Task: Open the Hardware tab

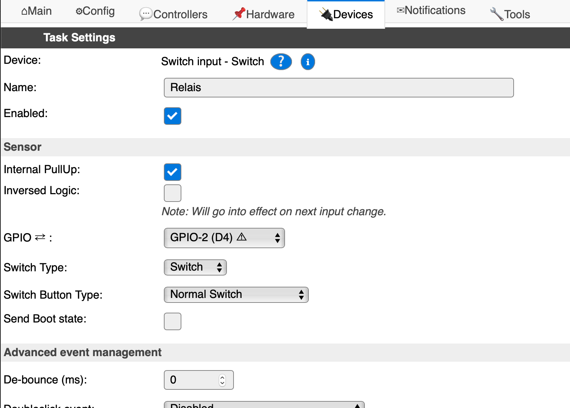Action: pyautogui.click(x=264, y=14)
